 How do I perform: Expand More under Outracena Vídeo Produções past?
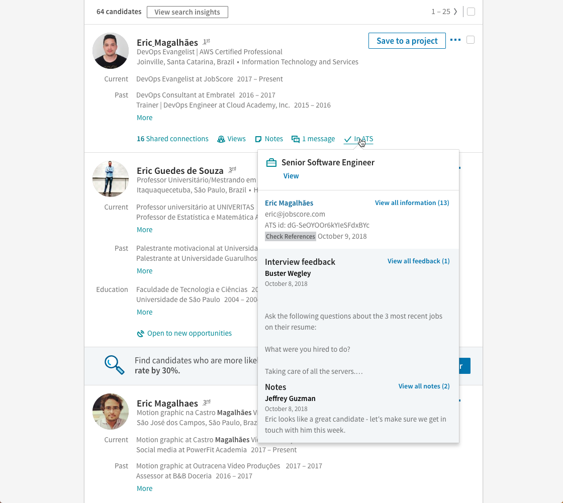point(144,488)
